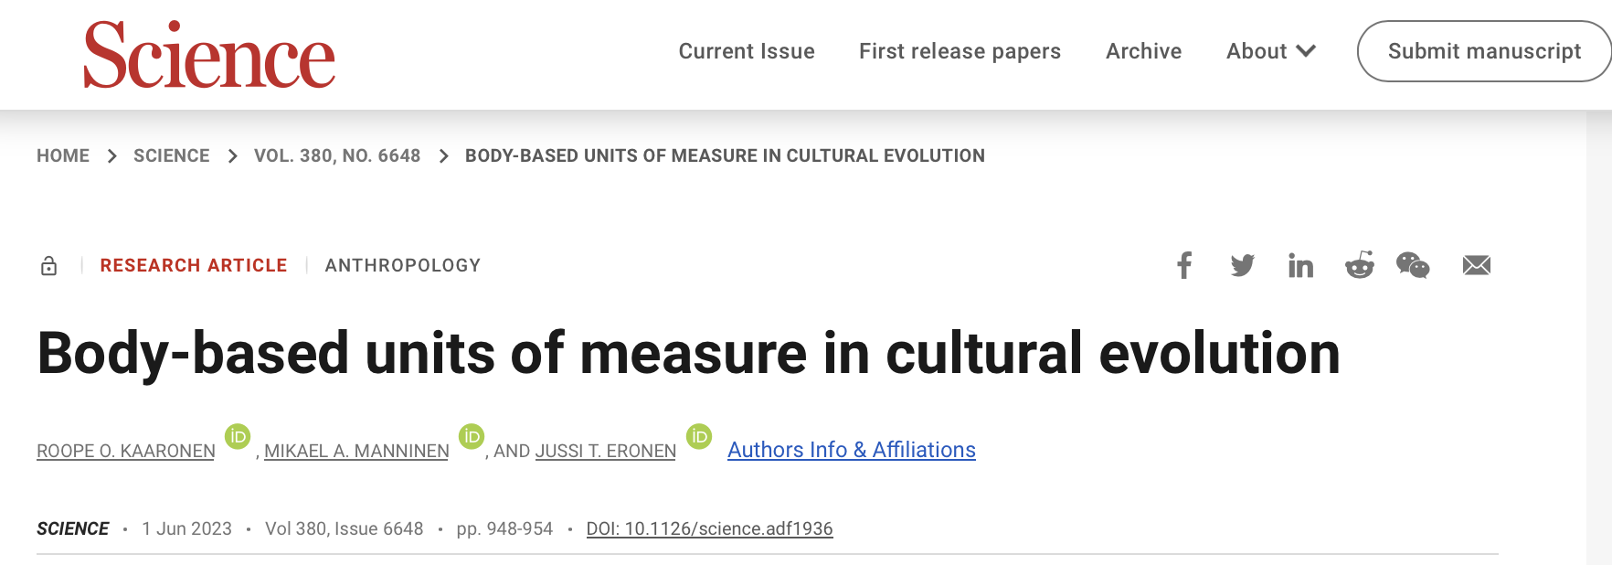Click the Science logo
The height and width of the screenshot is (565, 1612).
pyautogui.click(x=209, y=56)
